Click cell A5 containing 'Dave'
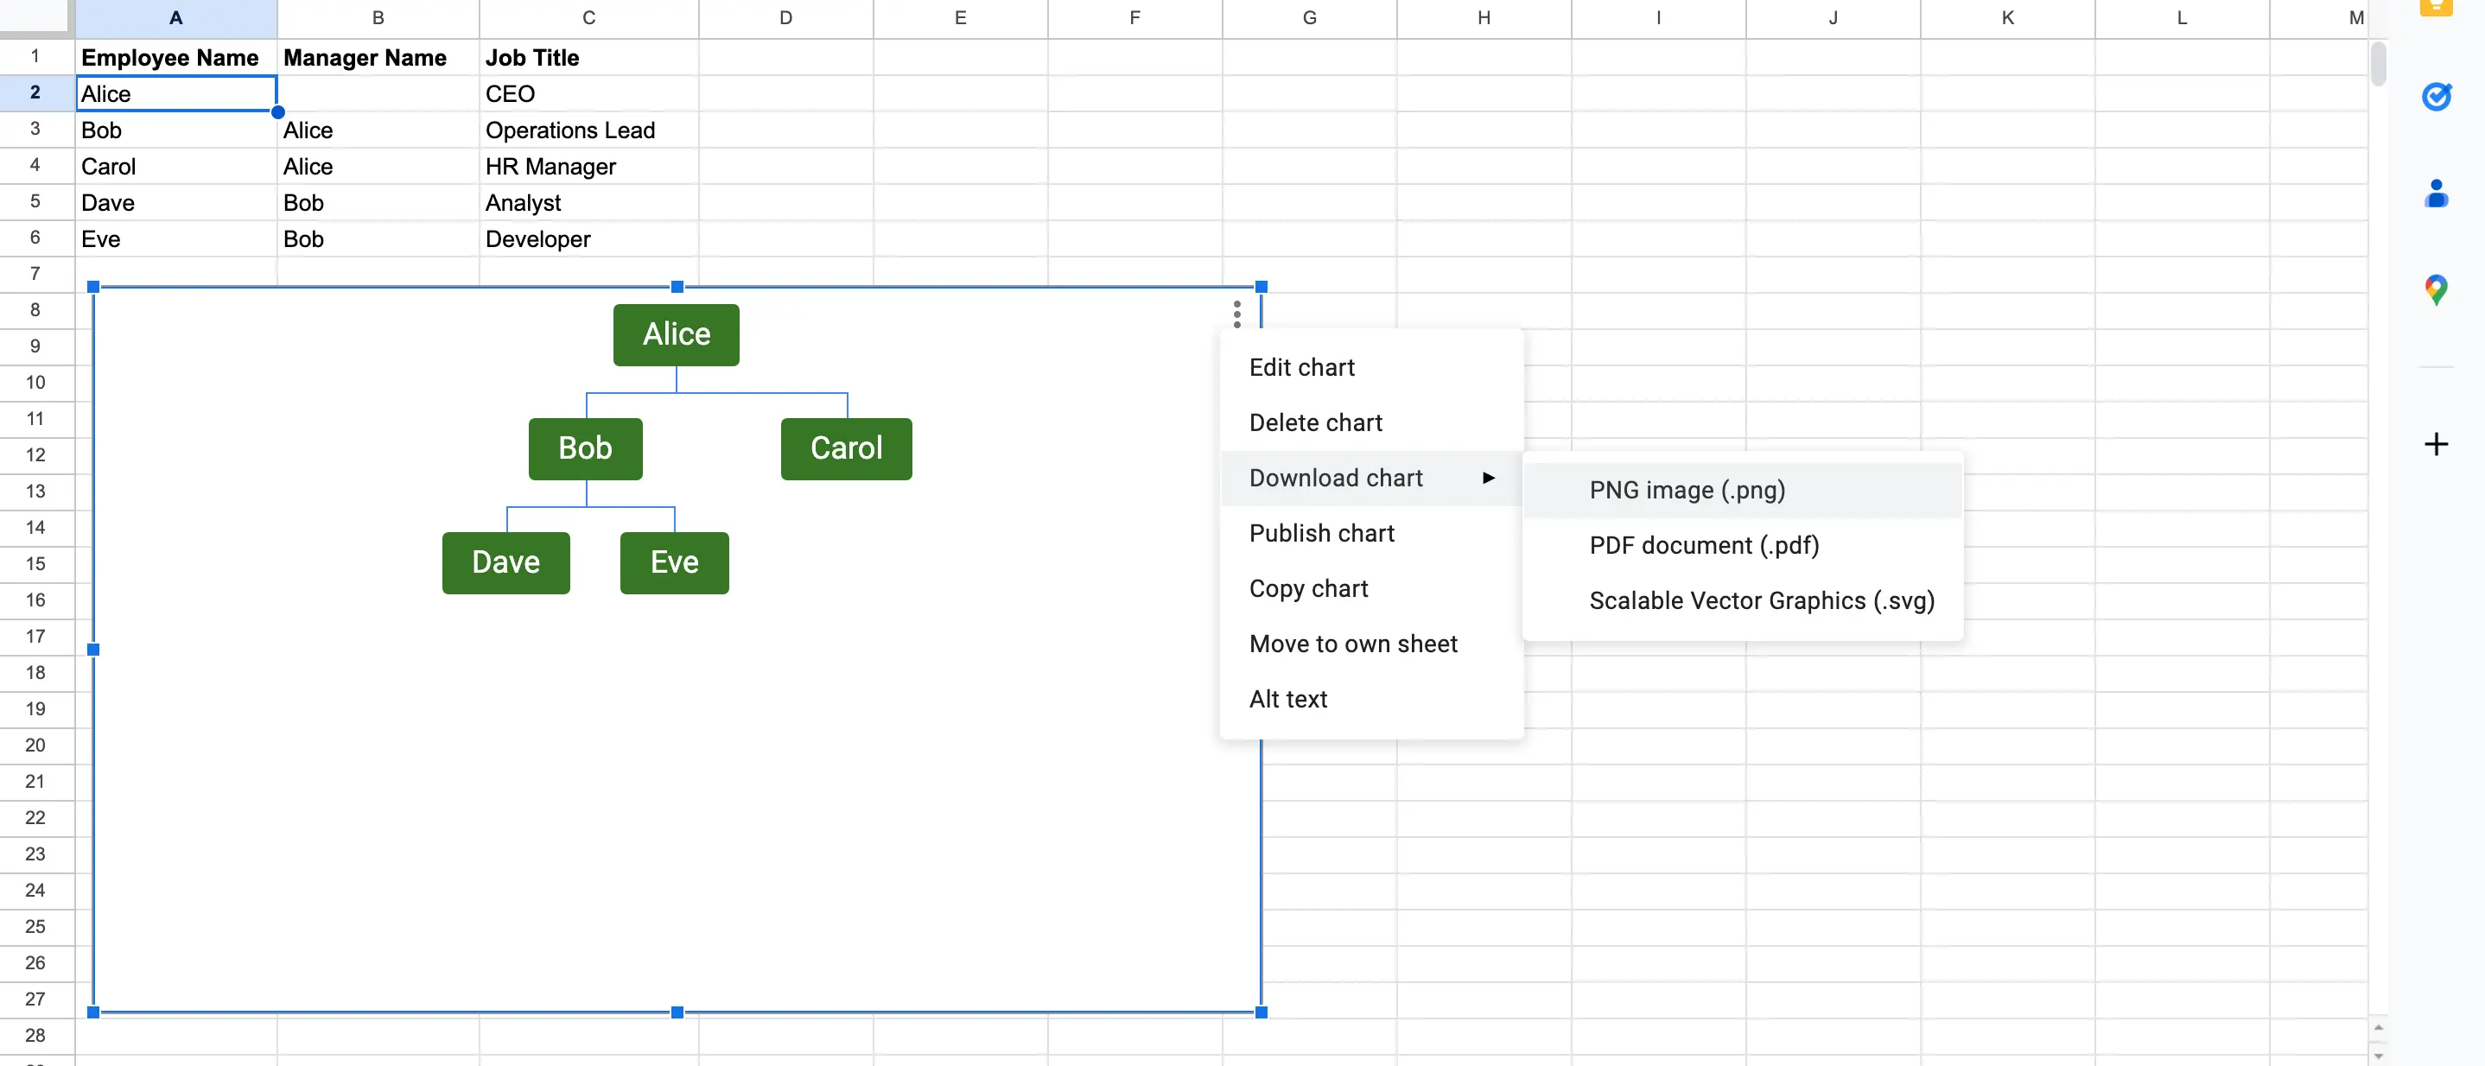 [x=175, y=203]
